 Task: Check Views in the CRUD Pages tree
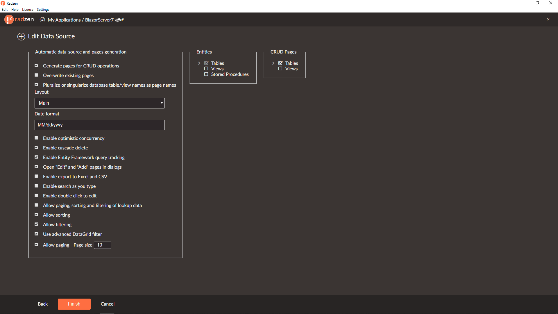pos(280,69)
